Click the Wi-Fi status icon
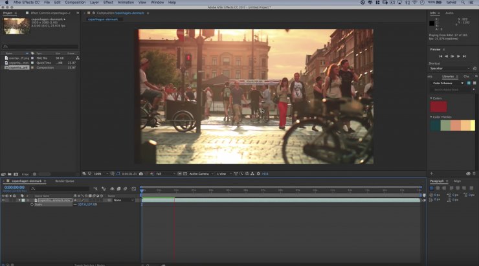Screen dimensions: 479x266 click(414, 2)
